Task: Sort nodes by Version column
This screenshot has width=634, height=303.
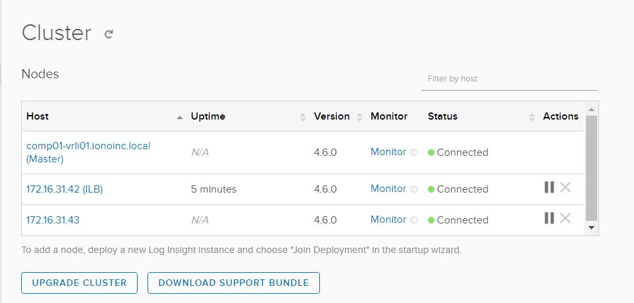Action: [359, 117]
